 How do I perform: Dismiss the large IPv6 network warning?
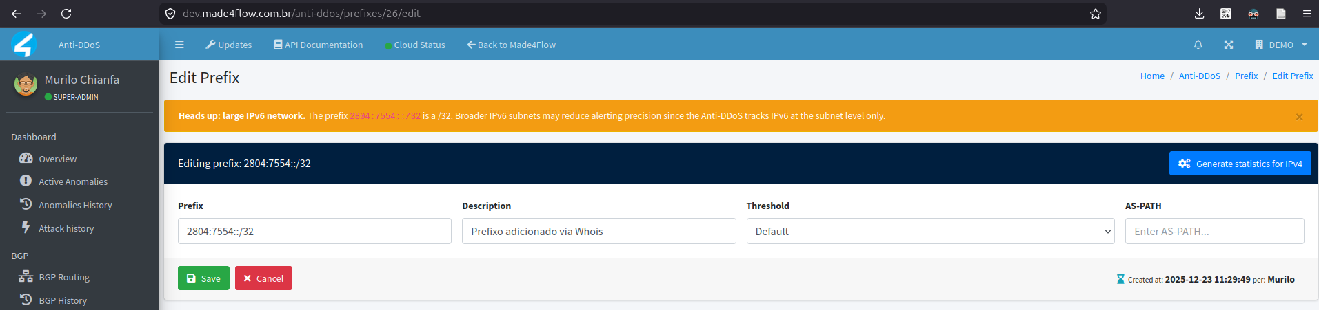click(x=1299, y=117)
